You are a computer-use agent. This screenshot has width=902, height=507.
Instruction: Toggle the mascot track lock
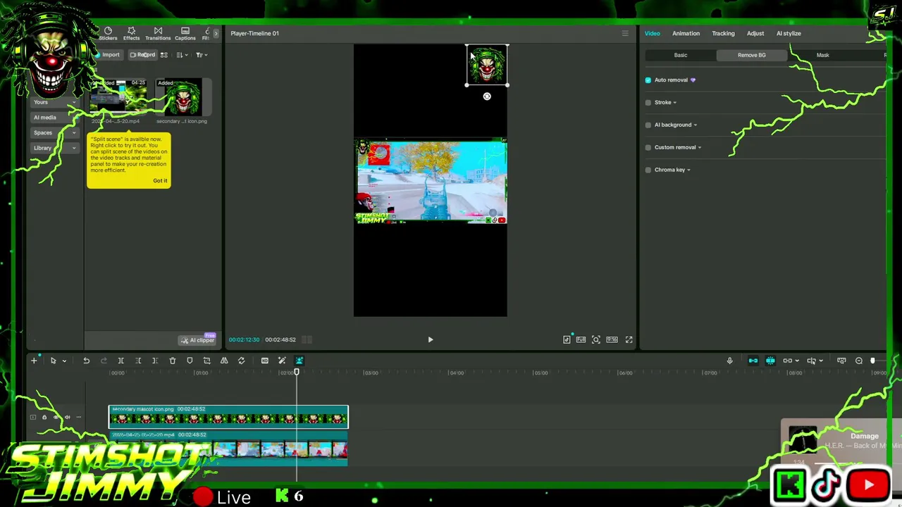(x=44, y=417)
